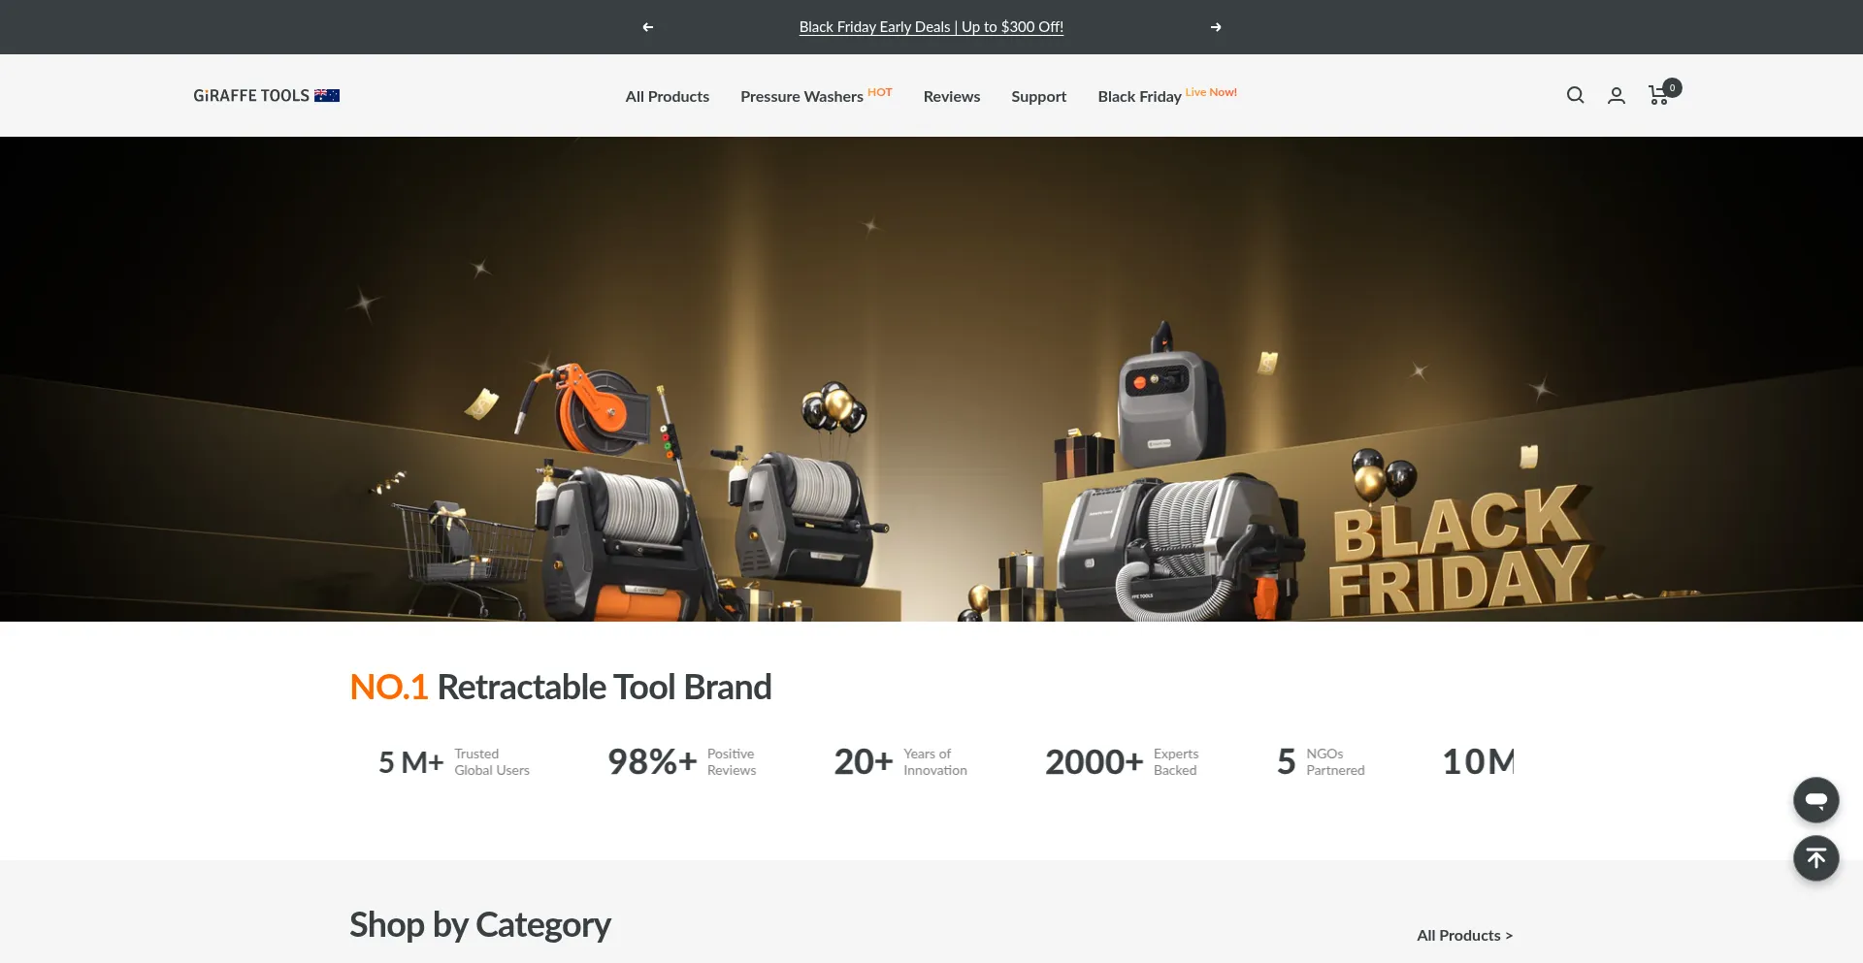This screenshot has width=1863, height=963.
Task: Click the 98%+ Positive Reviews stat
Action: coord(682,762)
